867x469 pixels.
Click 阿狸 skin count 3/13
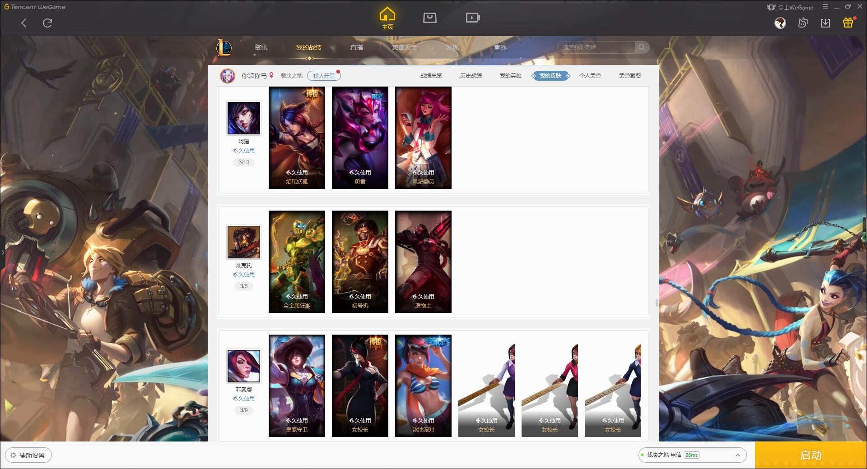click(244, 162)
